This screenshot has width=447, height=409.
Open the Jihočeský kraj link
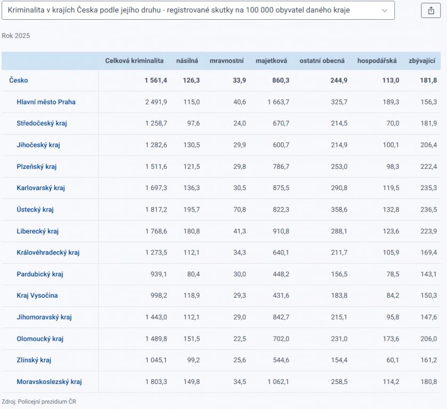pos(38,145)
